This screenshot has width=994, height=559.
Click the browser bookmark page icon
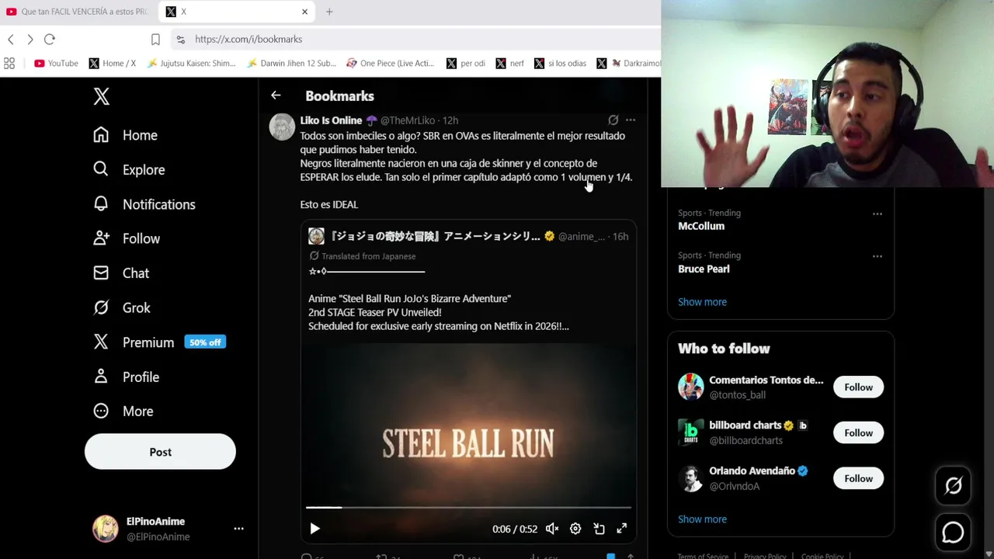[x=155, y=39]
